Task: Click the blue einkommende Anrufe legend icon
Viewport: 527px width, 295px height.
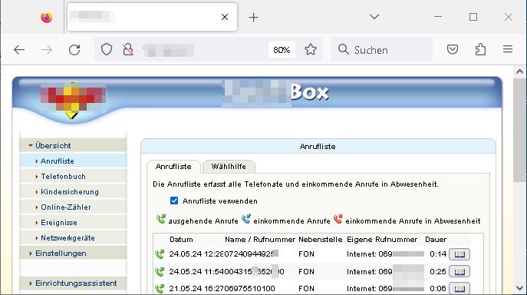Action: 246,219
